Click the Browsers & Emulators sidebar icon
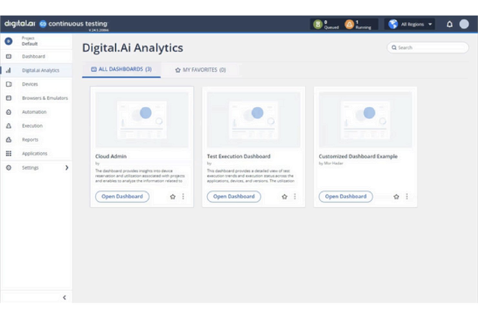 tap(9, 98)
